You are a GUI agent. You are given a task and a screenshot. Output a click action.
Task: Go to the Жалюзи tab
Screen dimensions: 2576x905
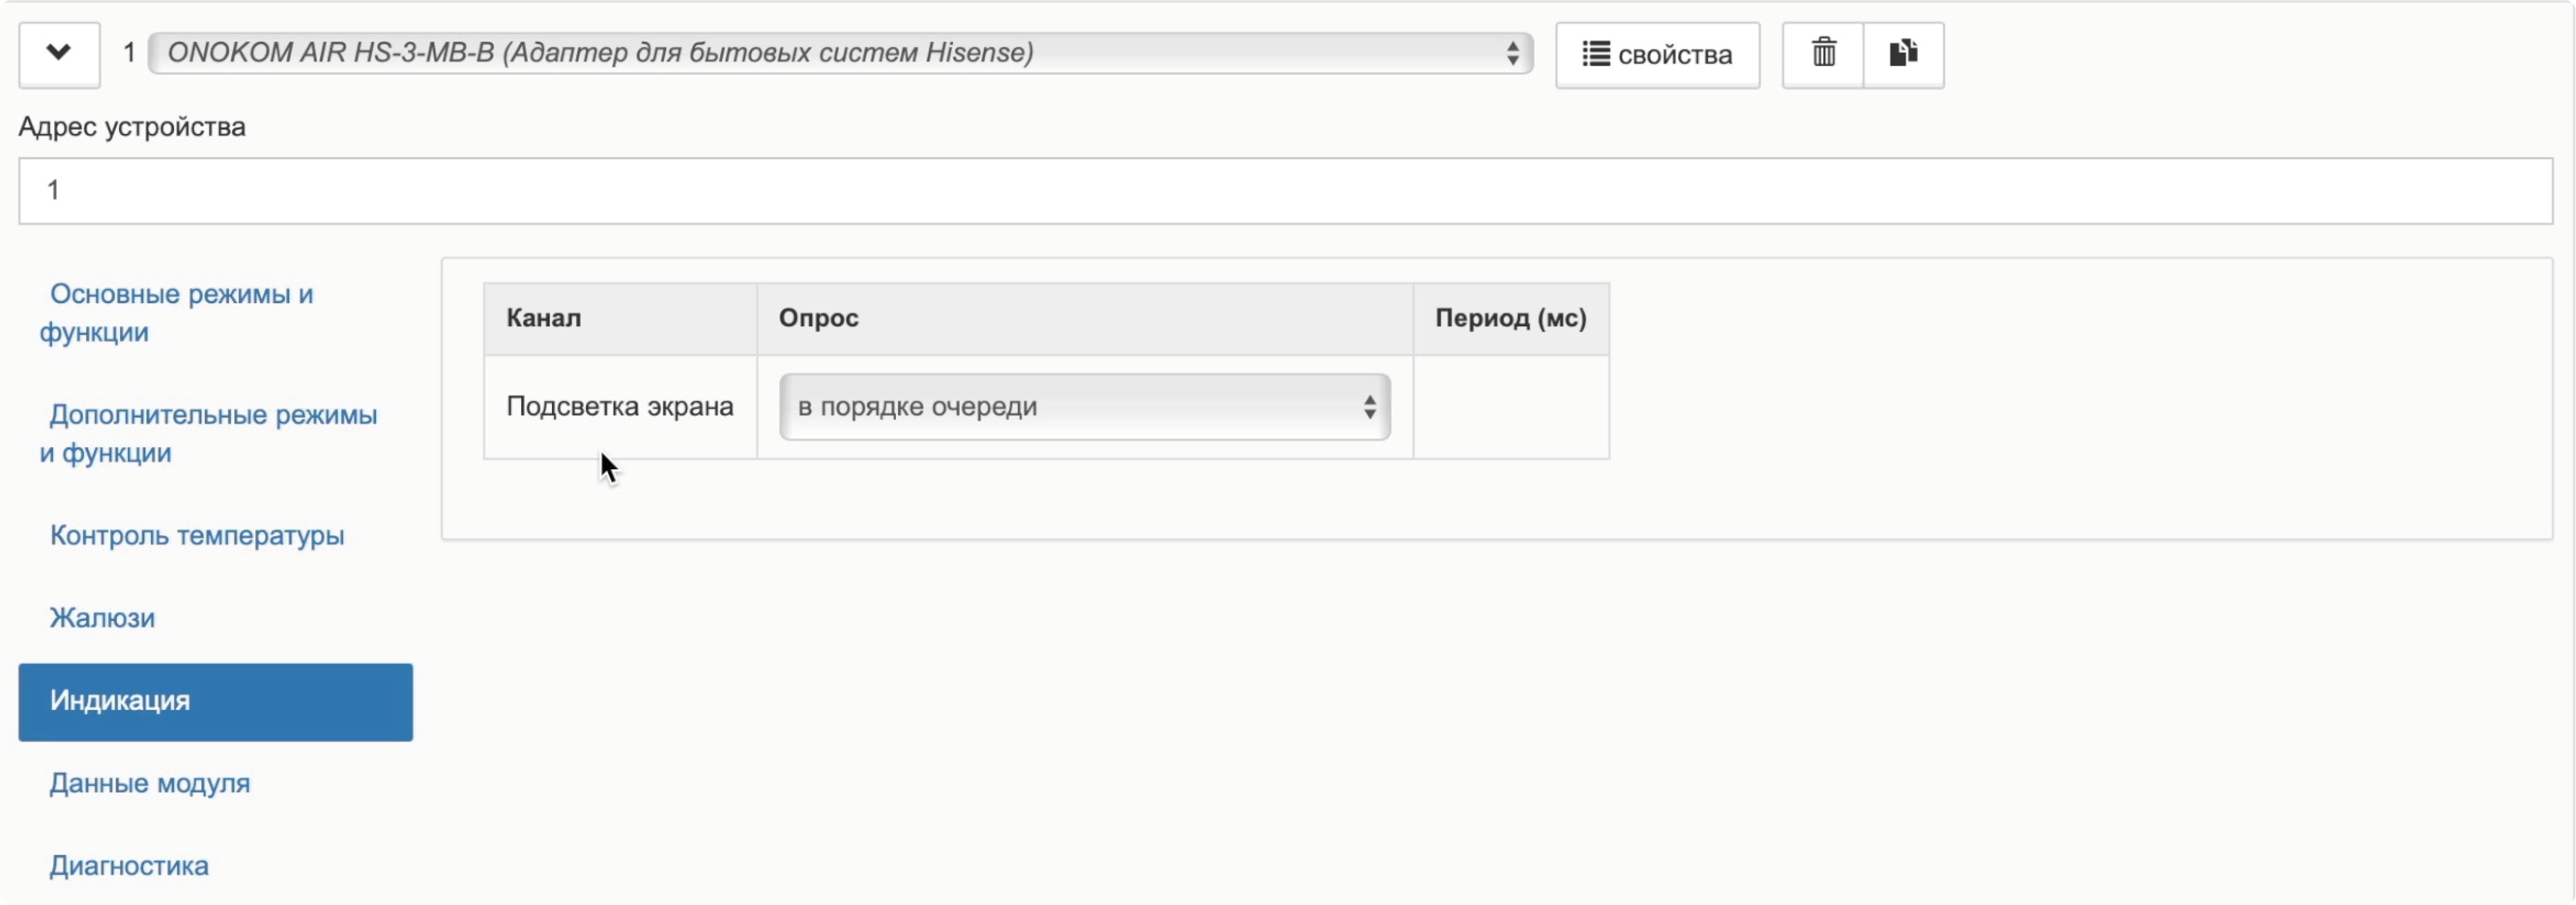click(102, 618)
